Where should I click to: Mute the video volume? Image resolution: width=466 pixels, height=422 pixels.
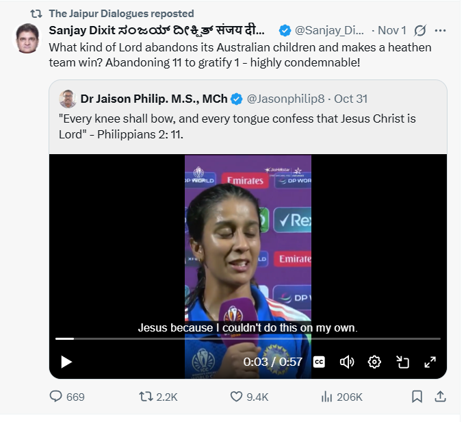tap(347, 362)
